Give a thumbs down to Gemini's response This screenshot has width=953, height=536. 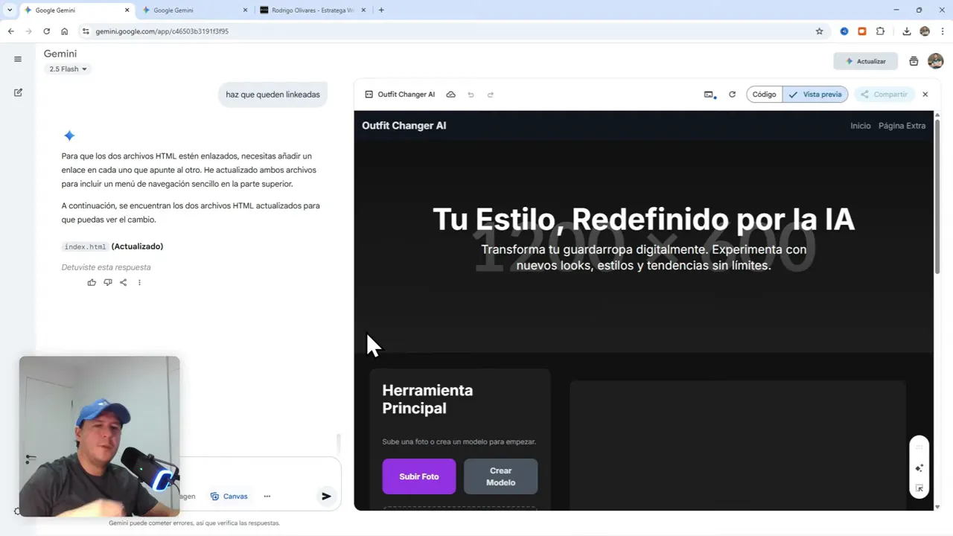pyautogui.click(x=107, y=282)
